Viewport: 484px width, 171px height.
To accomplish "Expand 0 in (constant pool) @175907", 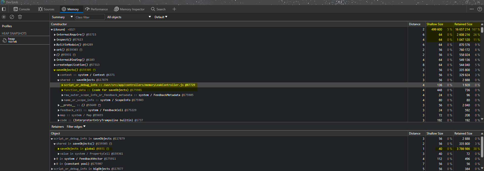I will click(x=55, y=164).
